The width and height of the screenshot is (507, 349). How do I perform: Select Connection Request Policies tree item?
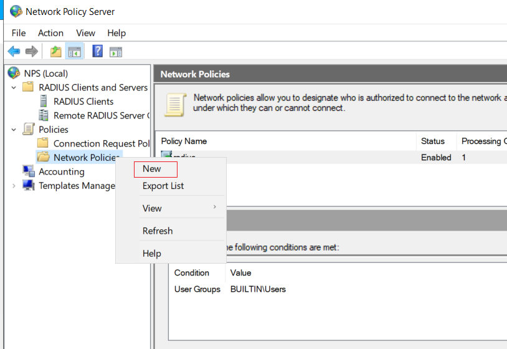tap(101, 143)
